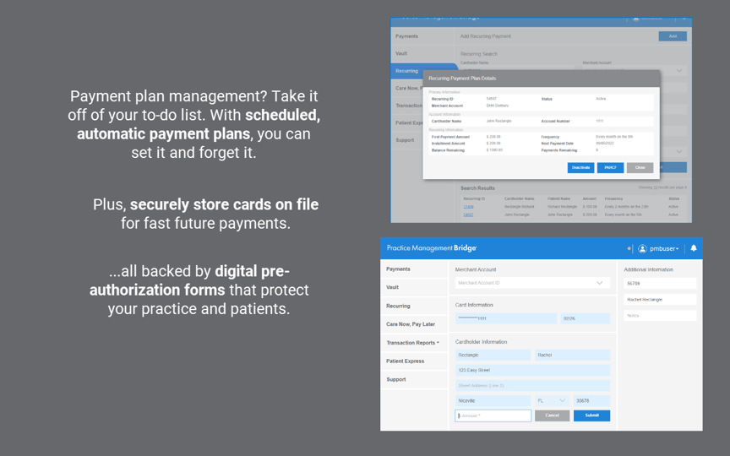Click the blue Submit button
Screen dimensions: 730x456
591,415
